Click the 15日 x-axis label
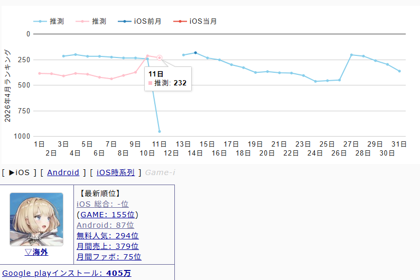This screenshot has height=280, width=420. pos(207,144)
